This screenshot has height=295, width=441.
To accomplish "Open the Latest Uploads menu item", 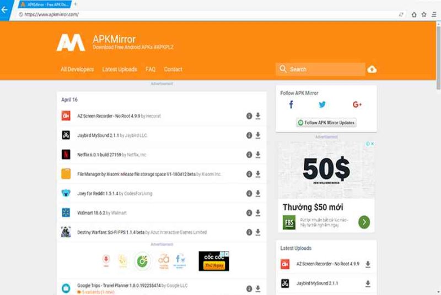I will click(x=120, y=69).
